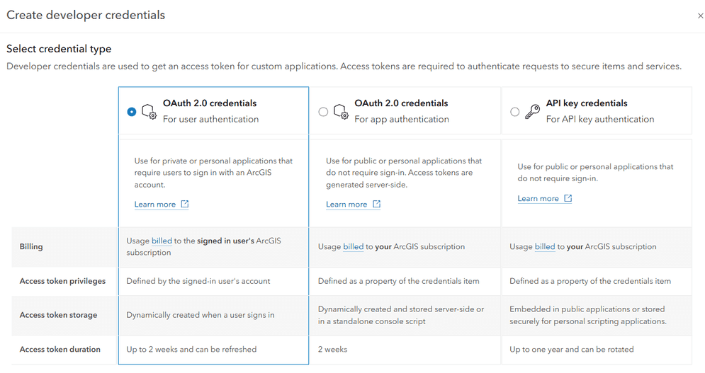Screen dimensions: 705x373
Task: Click the 'Billing' row label
Action: (x=31, y=246)
